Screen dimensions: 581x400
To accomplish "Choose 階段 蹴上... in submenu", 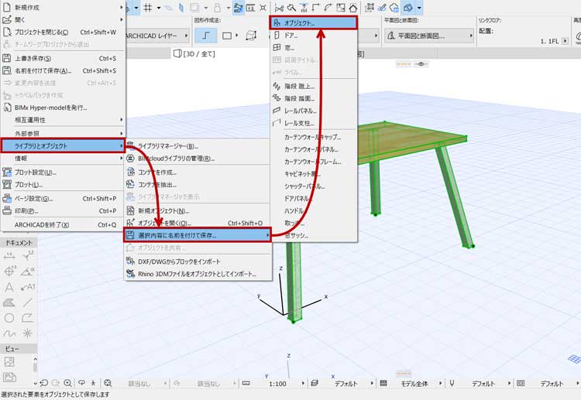I will click(x=314, y=86).
